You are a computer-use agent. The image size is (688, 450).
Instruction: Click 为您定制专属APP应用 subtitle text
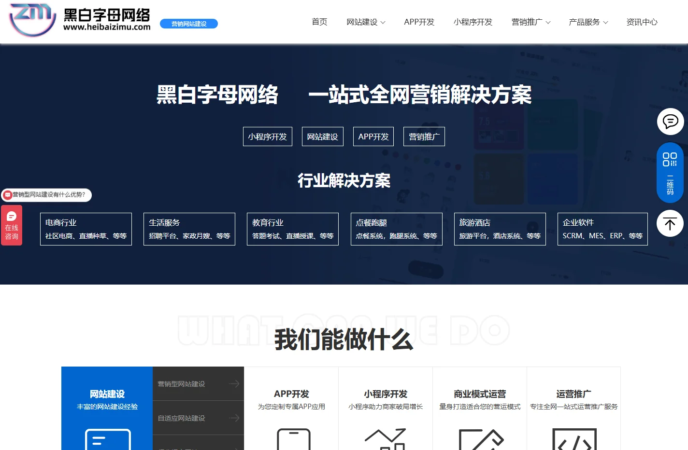(291, 407)
